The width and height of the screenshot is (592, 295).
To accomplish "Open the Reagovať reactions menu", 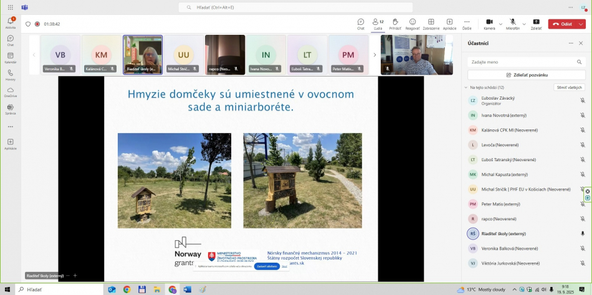I will 413,24.
